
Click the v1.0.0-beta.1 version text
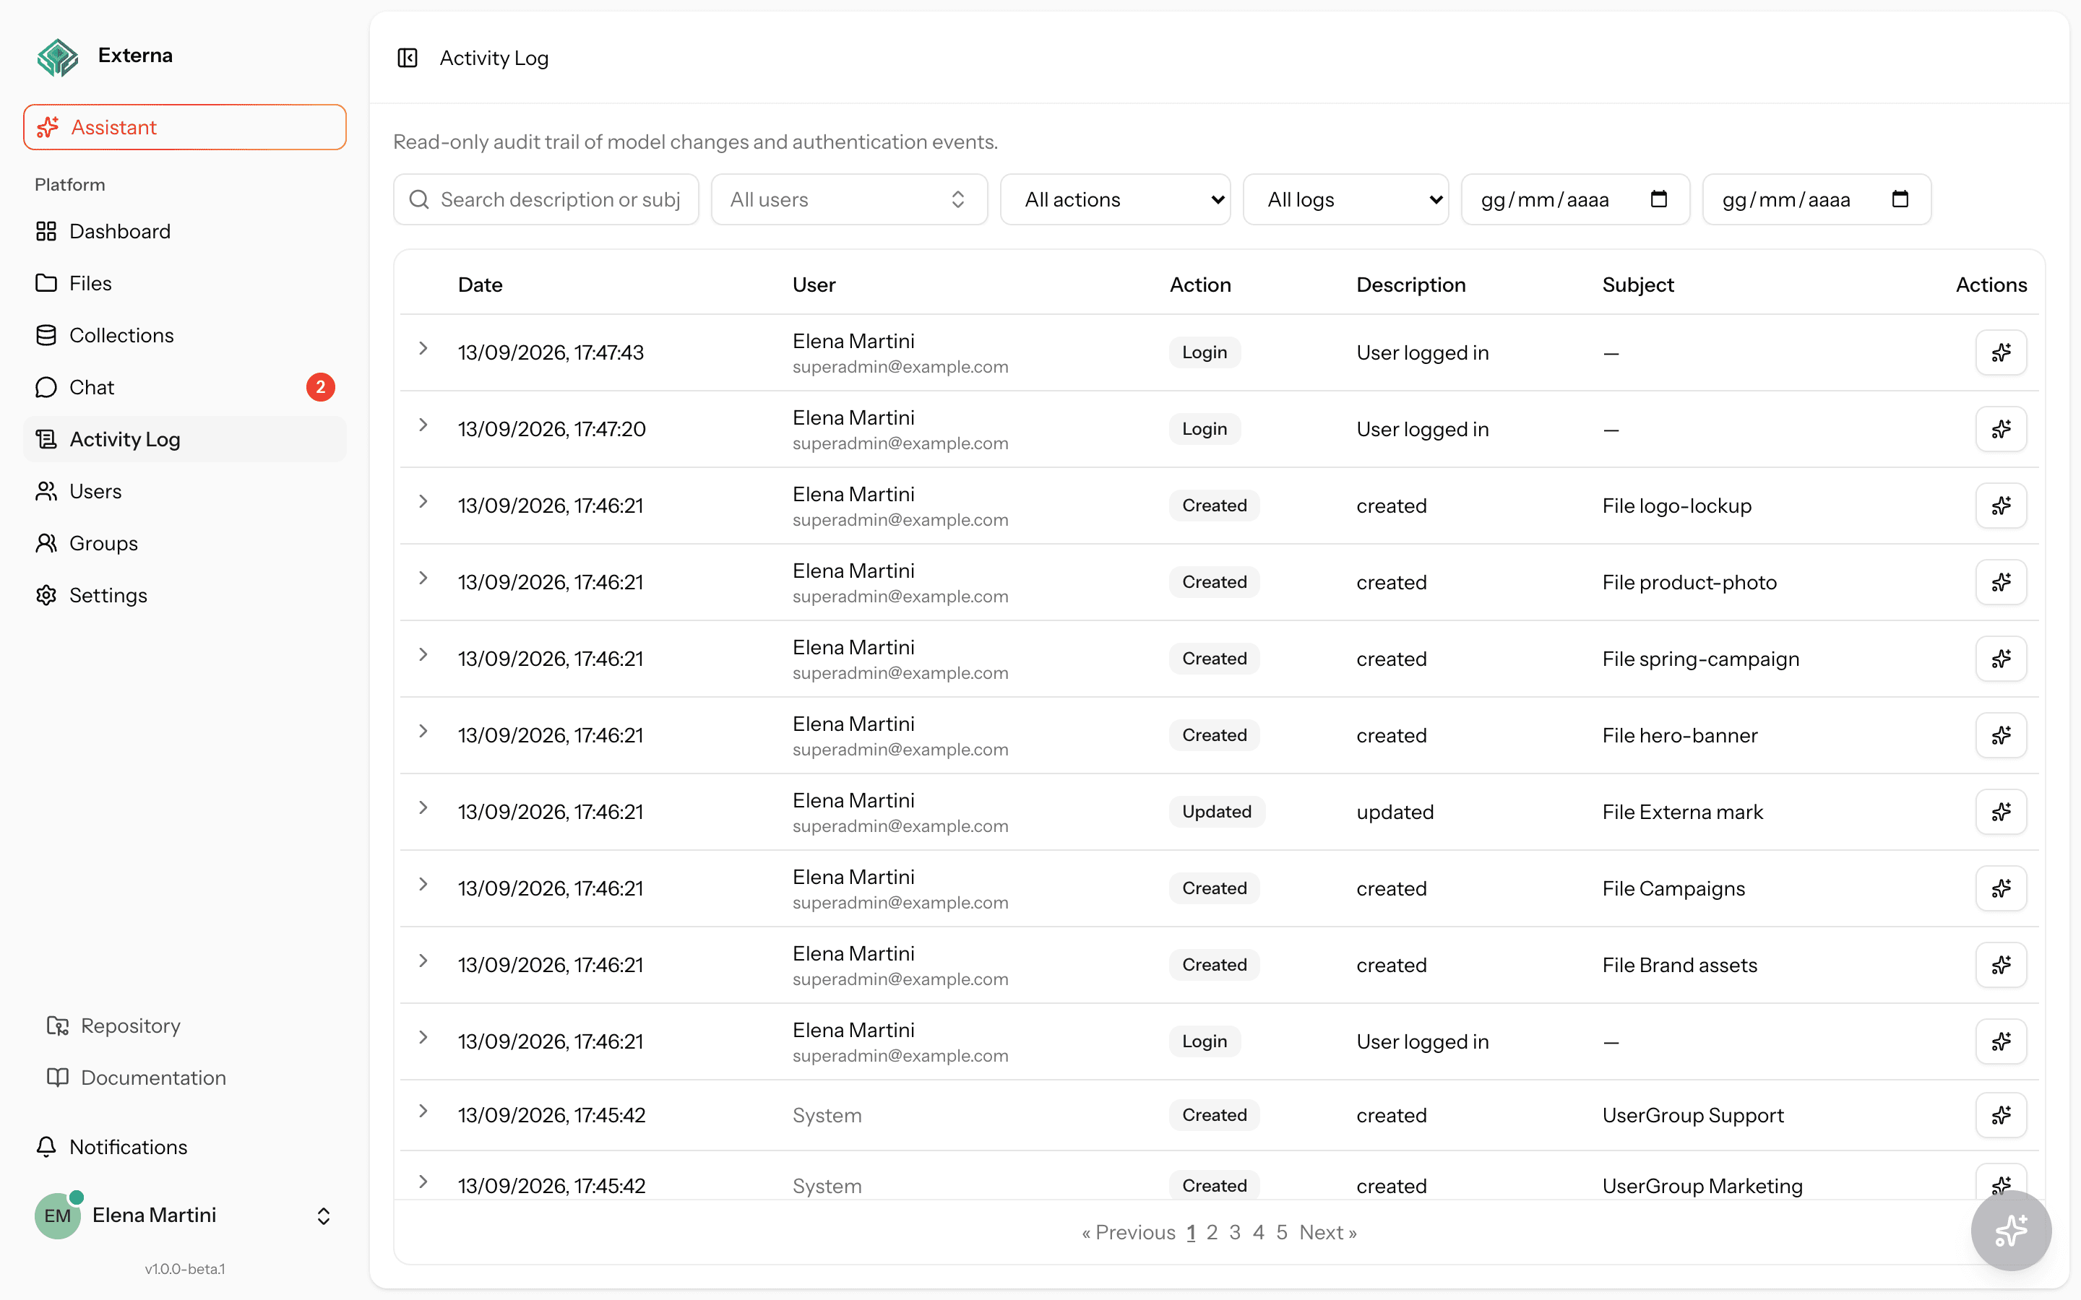185,1269
